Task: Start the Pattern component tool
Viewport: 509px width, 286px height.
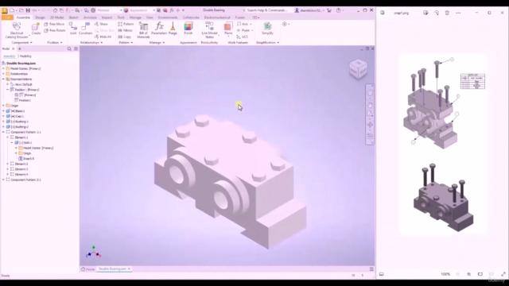Action: tap(126, 24)
